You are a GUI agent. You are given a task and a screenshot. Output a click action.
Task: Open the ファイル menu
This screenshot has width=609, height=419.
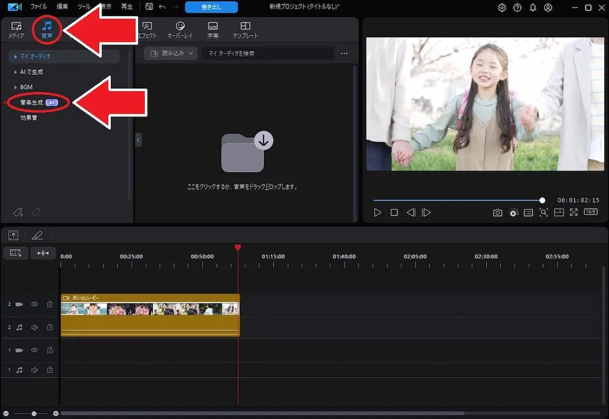coord(38,6)
